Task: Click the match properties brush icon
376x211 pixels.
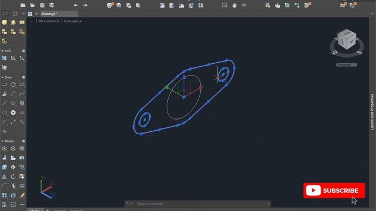Action: click(x=22, y=195)
